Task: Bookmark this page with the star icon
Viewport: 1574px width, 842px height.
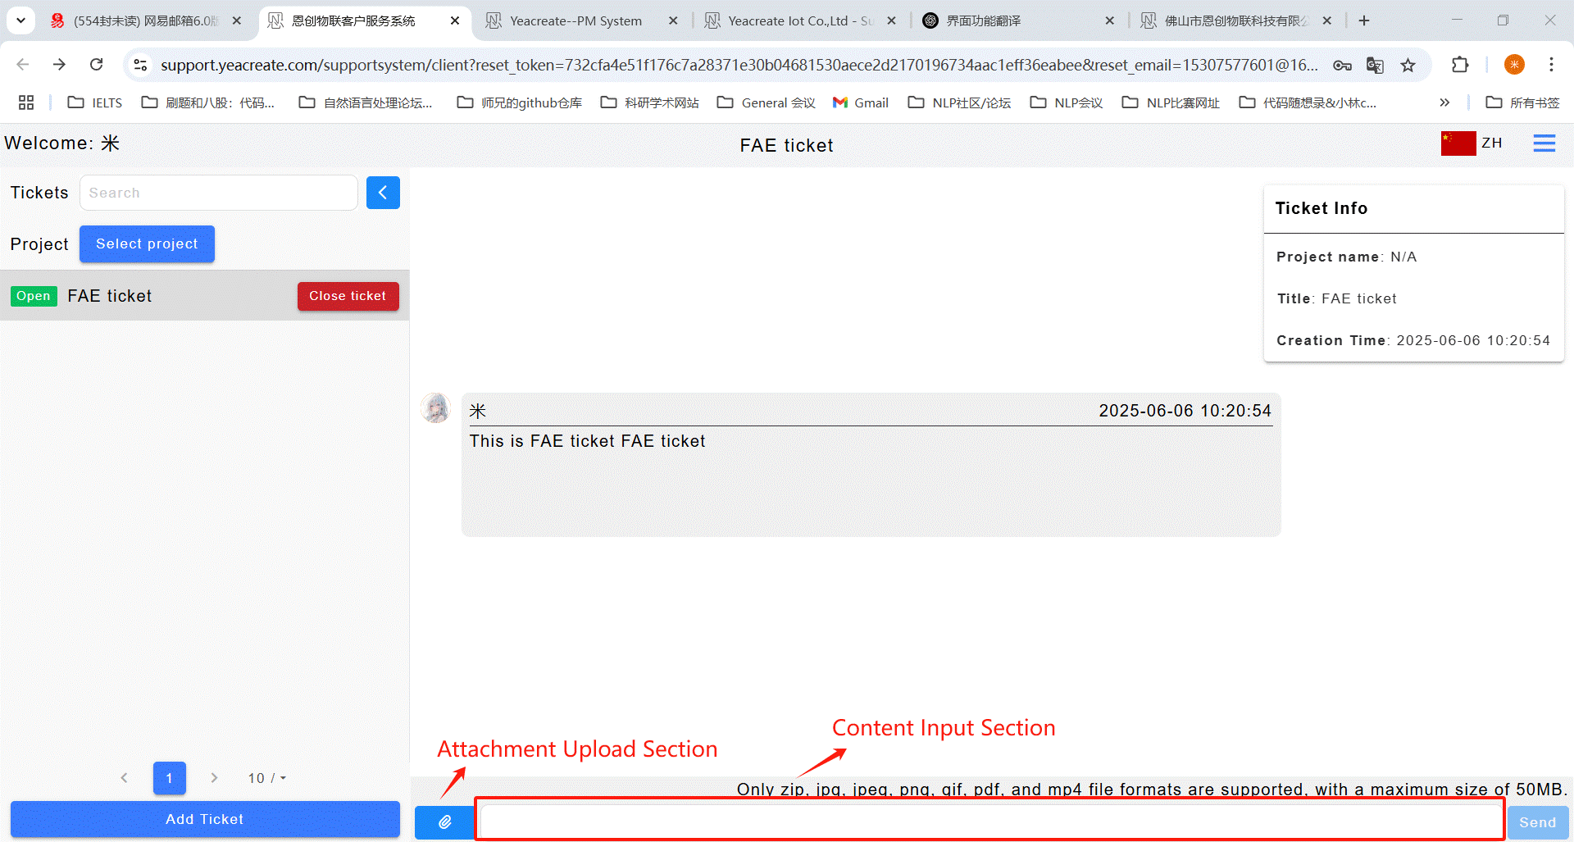Action: [x=1408, y=65]
